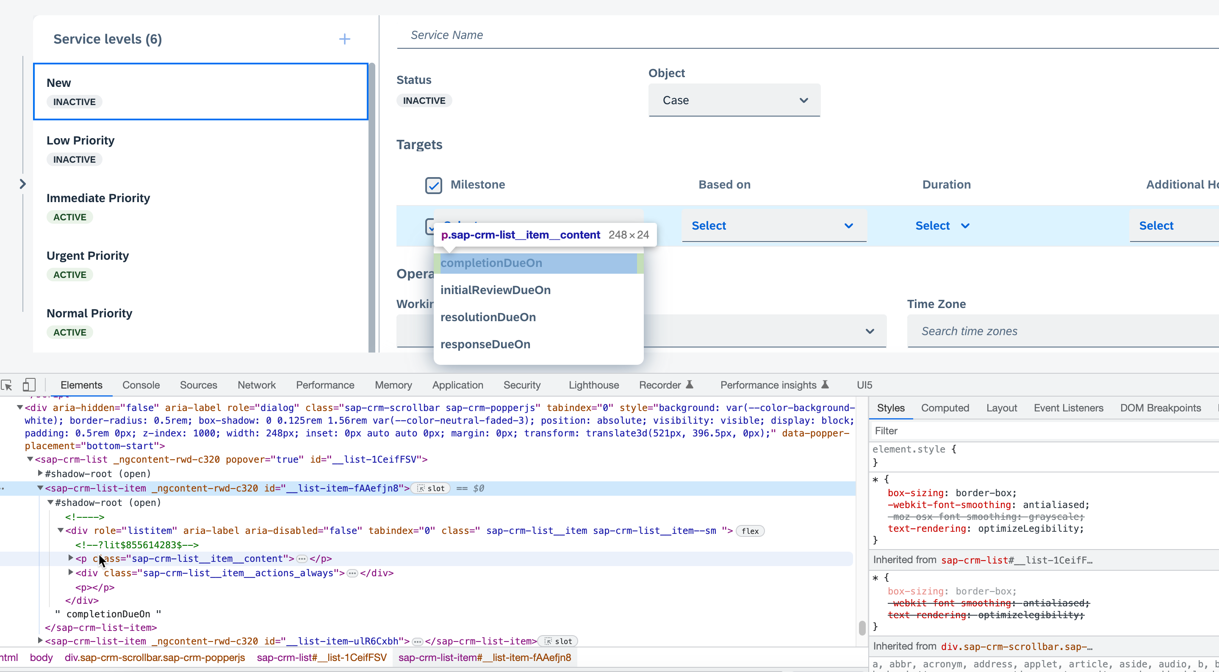Click the text-rendering: optimizeLegibility property
The height and width of the screenshot is (672, 1219).
986,529
